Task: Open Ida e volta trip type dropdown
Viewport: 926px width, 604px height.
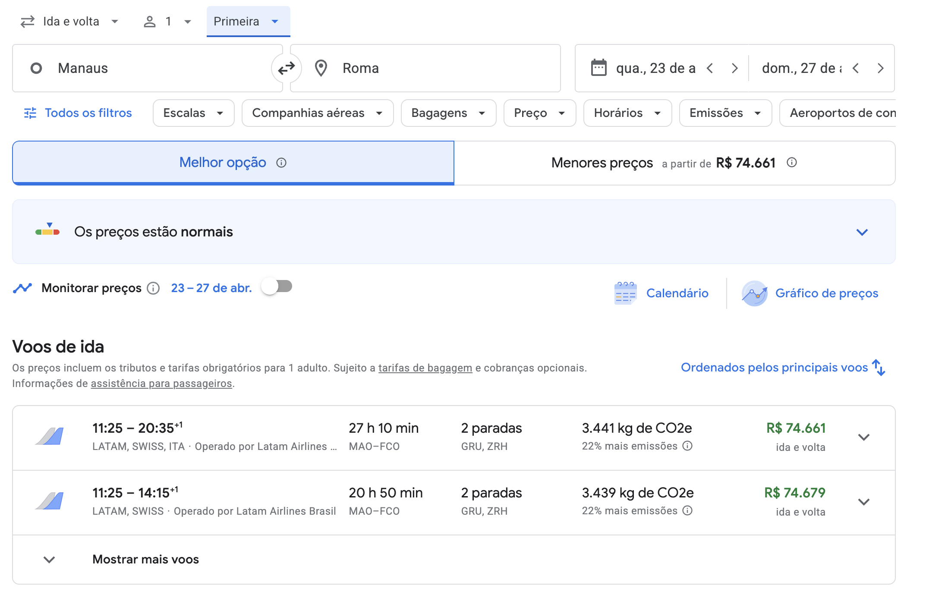Action: pyautogui.click(x=70, y=22)
